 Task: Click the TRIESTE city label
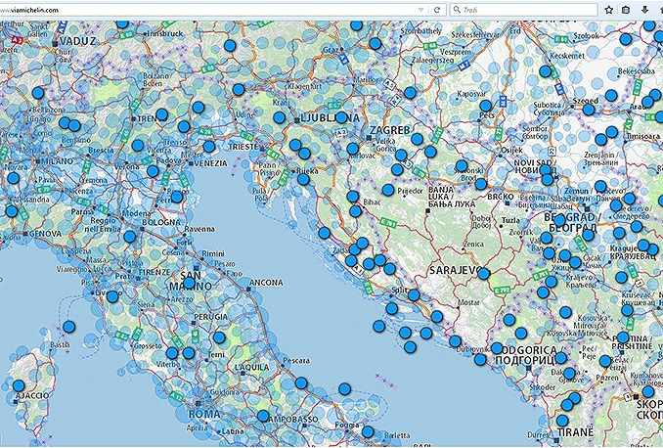[243, 147]
